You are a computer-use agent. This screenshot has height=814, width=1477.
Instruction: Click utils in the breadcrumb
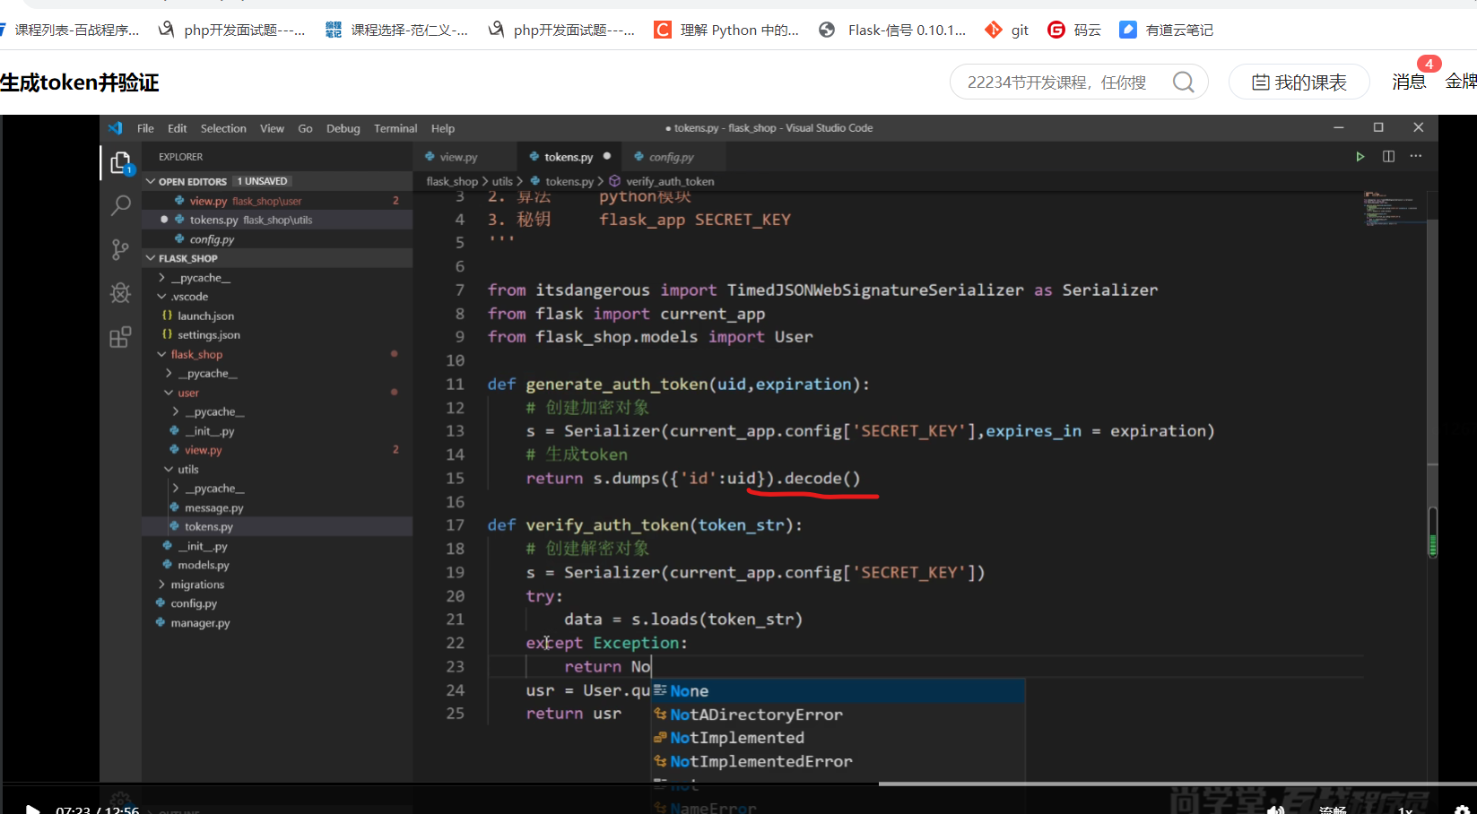point(502,181)
